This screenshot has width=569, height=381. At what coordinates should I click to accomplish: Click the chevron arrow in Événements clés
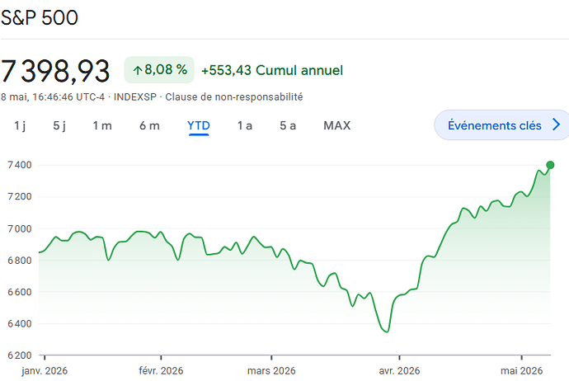(557, 125)
